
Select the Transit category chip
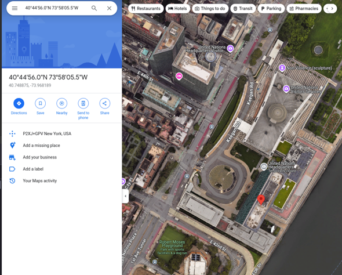coord(243,9)
